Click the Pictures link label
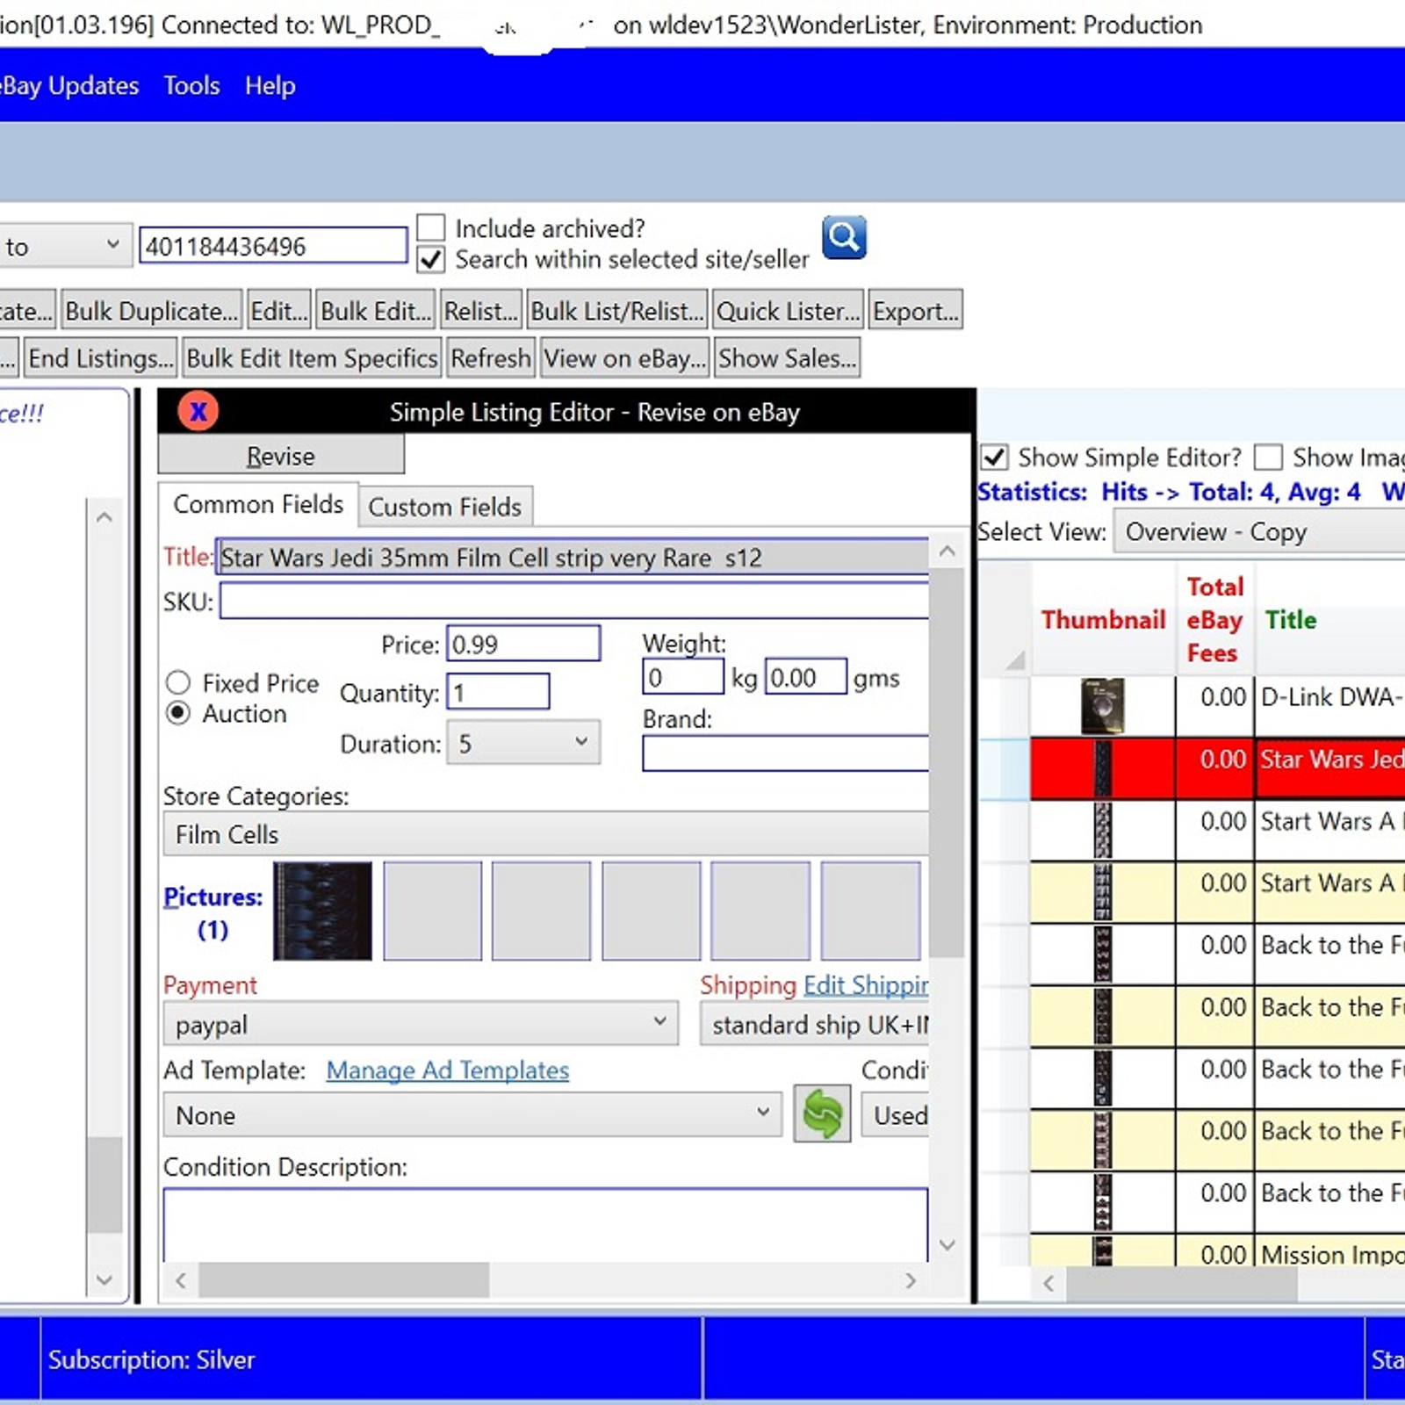Screen dimensions: 1405x1405 213,897
